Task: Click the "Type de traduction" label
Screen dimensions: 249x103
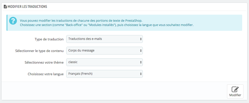Action: pos(49,39)
